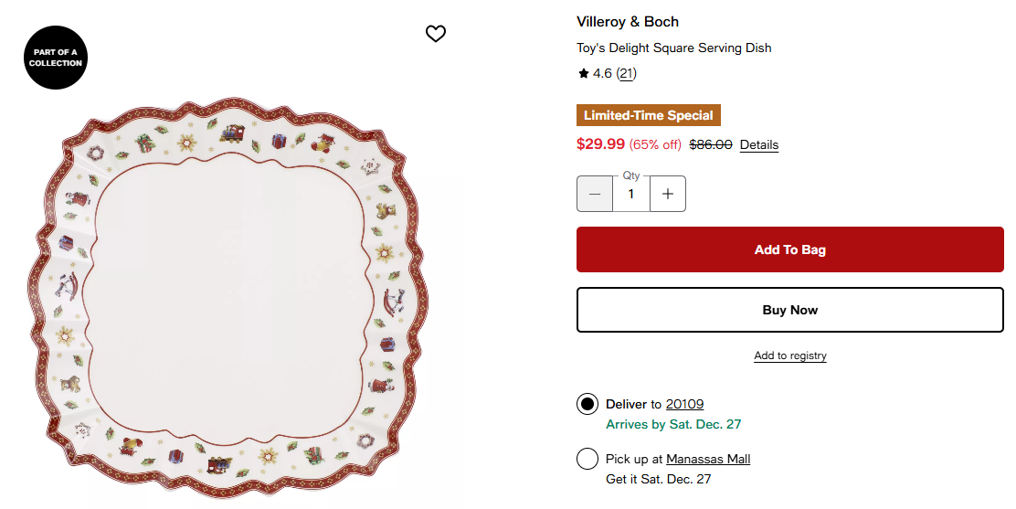Click the Part of a Collection badge
Image resolution: width=1016 pixels, height=509 pixels.
coord(55,58)
